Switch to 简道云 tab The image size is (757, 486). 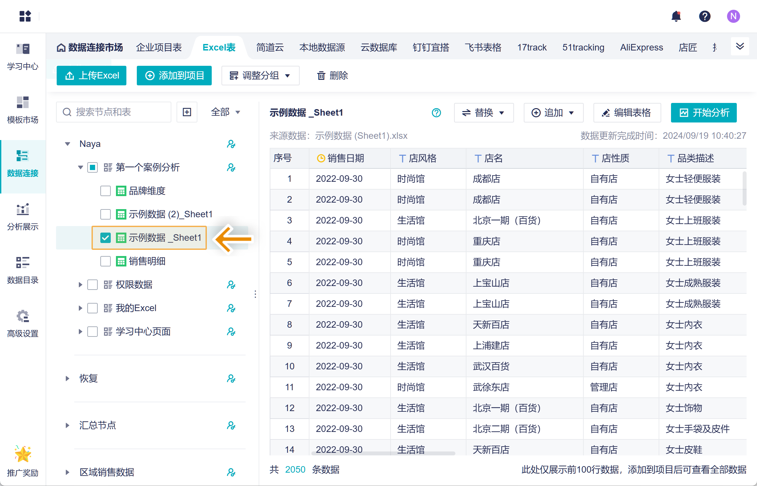point(270,48)
